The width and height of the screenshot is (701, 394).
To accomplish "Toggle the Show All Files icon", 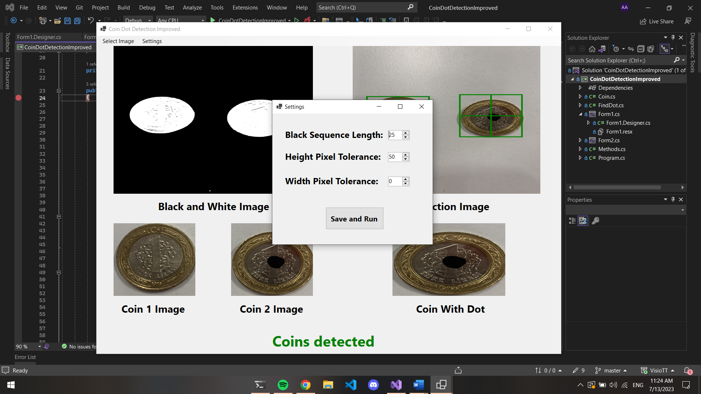I will pos(651,49).
